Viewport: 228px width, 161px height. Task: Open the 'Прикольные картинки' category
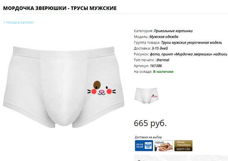tap(173, 31)
